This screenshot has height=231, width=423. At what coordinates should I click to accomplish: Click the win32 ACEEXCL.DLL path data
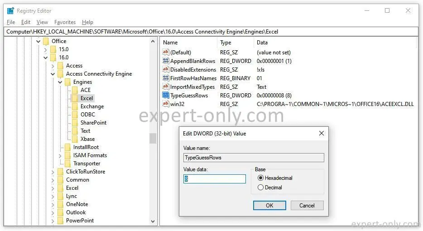tap(335, 104)
